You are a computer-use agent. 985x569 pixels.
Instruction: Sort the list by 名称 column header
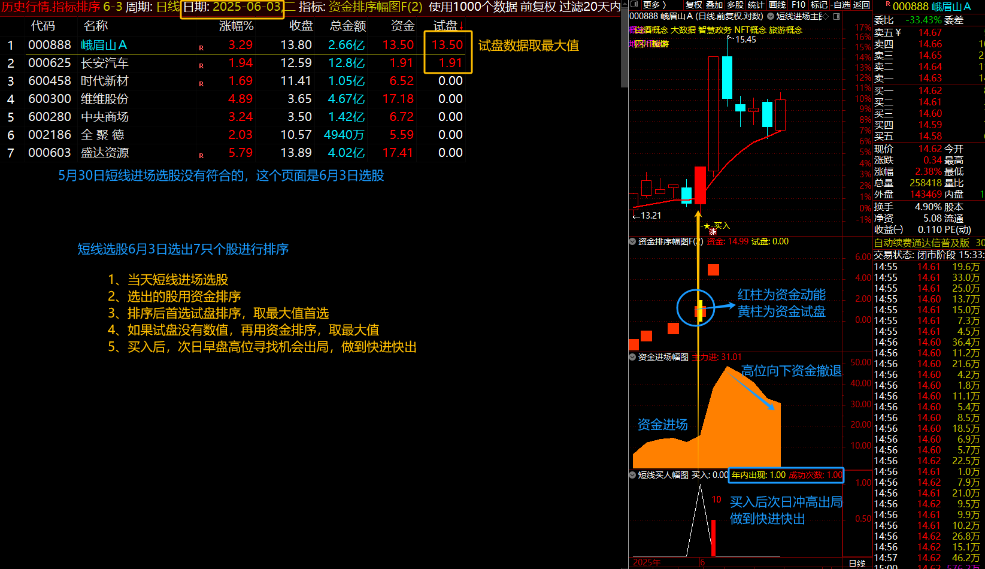click(96, 26)
